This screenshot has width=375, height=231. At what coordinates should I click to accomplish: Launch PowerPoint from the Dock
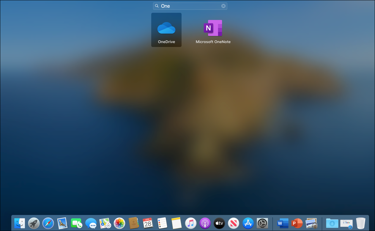297,223
